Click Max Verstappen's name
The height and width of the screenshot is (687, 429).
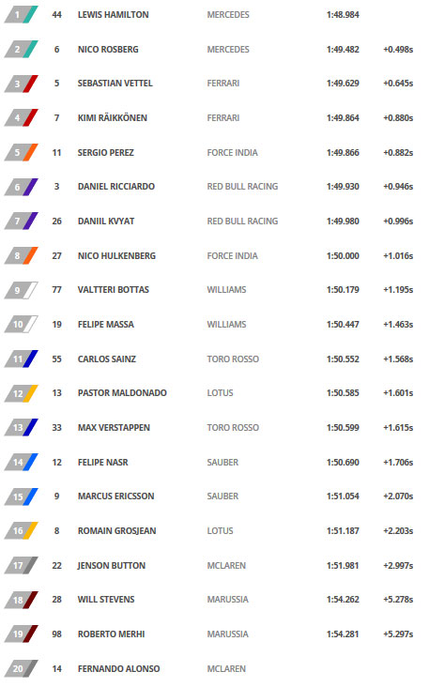[114, 428]
